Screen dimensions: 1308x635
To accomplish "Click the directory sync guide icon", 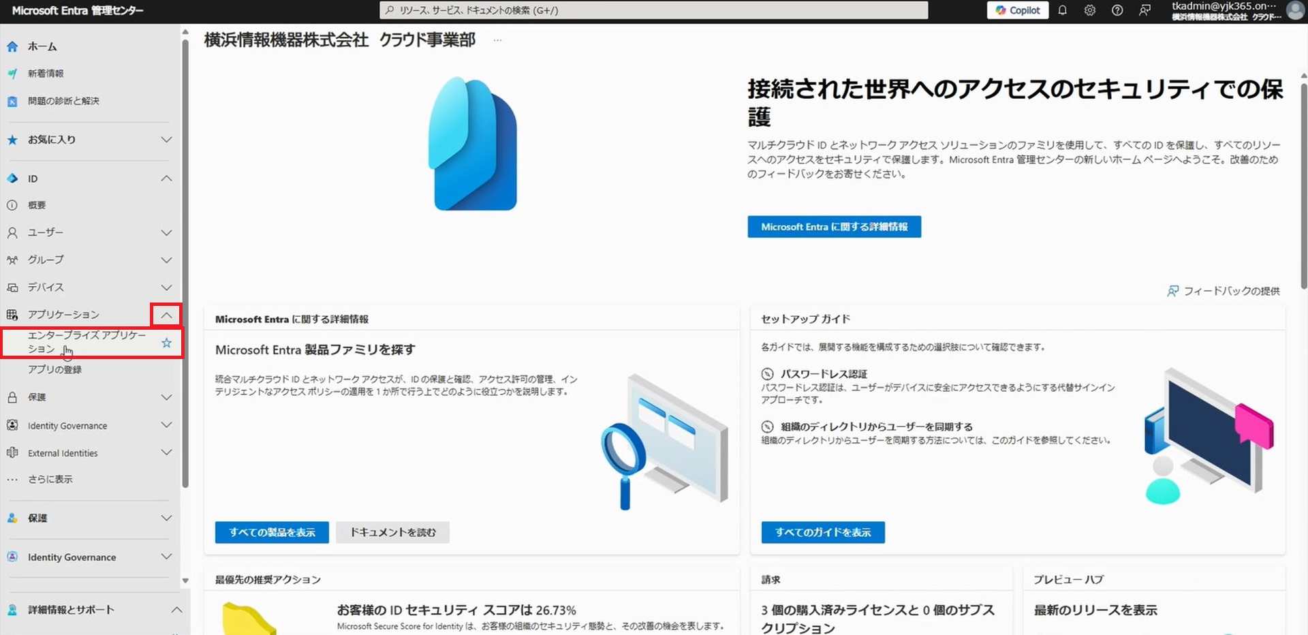I will (768, 427).
